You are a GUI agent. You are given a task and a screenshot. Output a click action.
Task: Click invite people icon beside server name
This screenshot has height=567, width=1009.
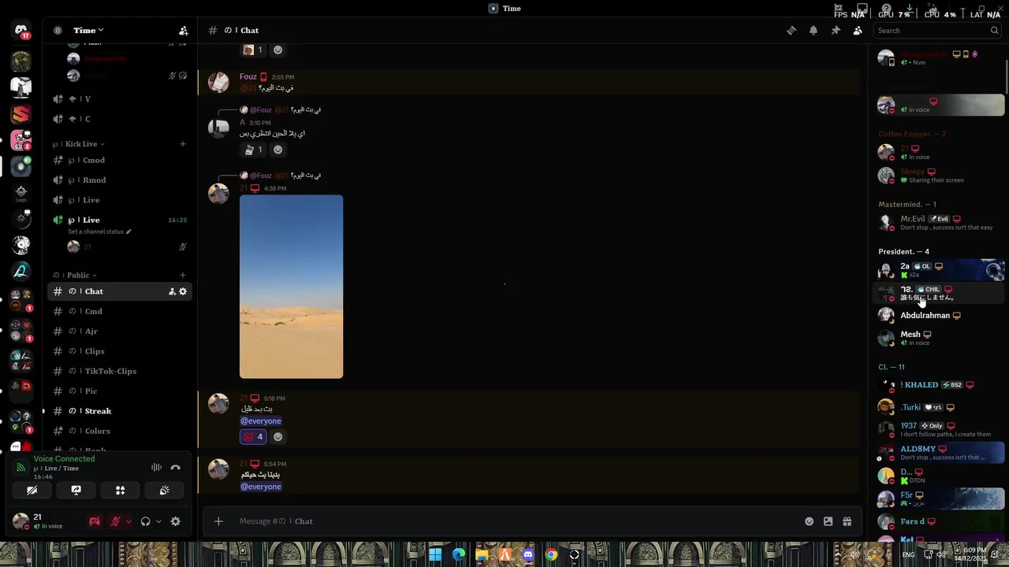(x=183, y=31)
